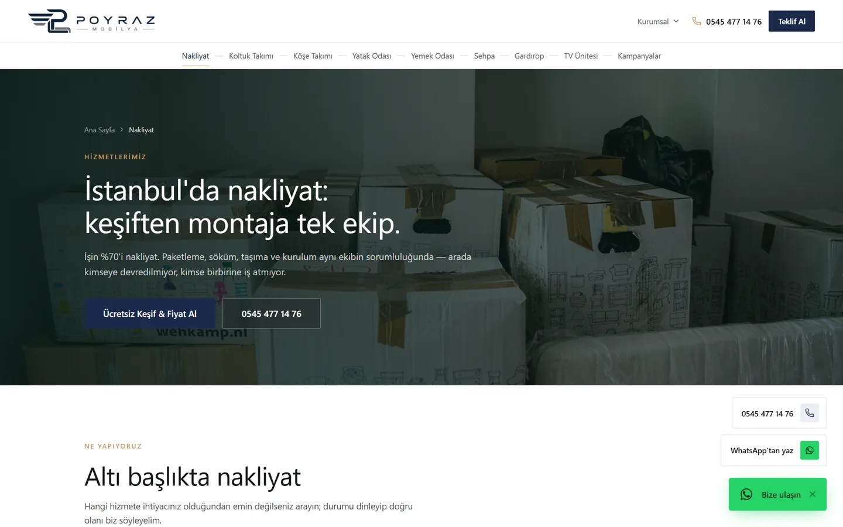
Task: Click the "HİZMETLERİMİZ" label
Action: coord(115,157)
